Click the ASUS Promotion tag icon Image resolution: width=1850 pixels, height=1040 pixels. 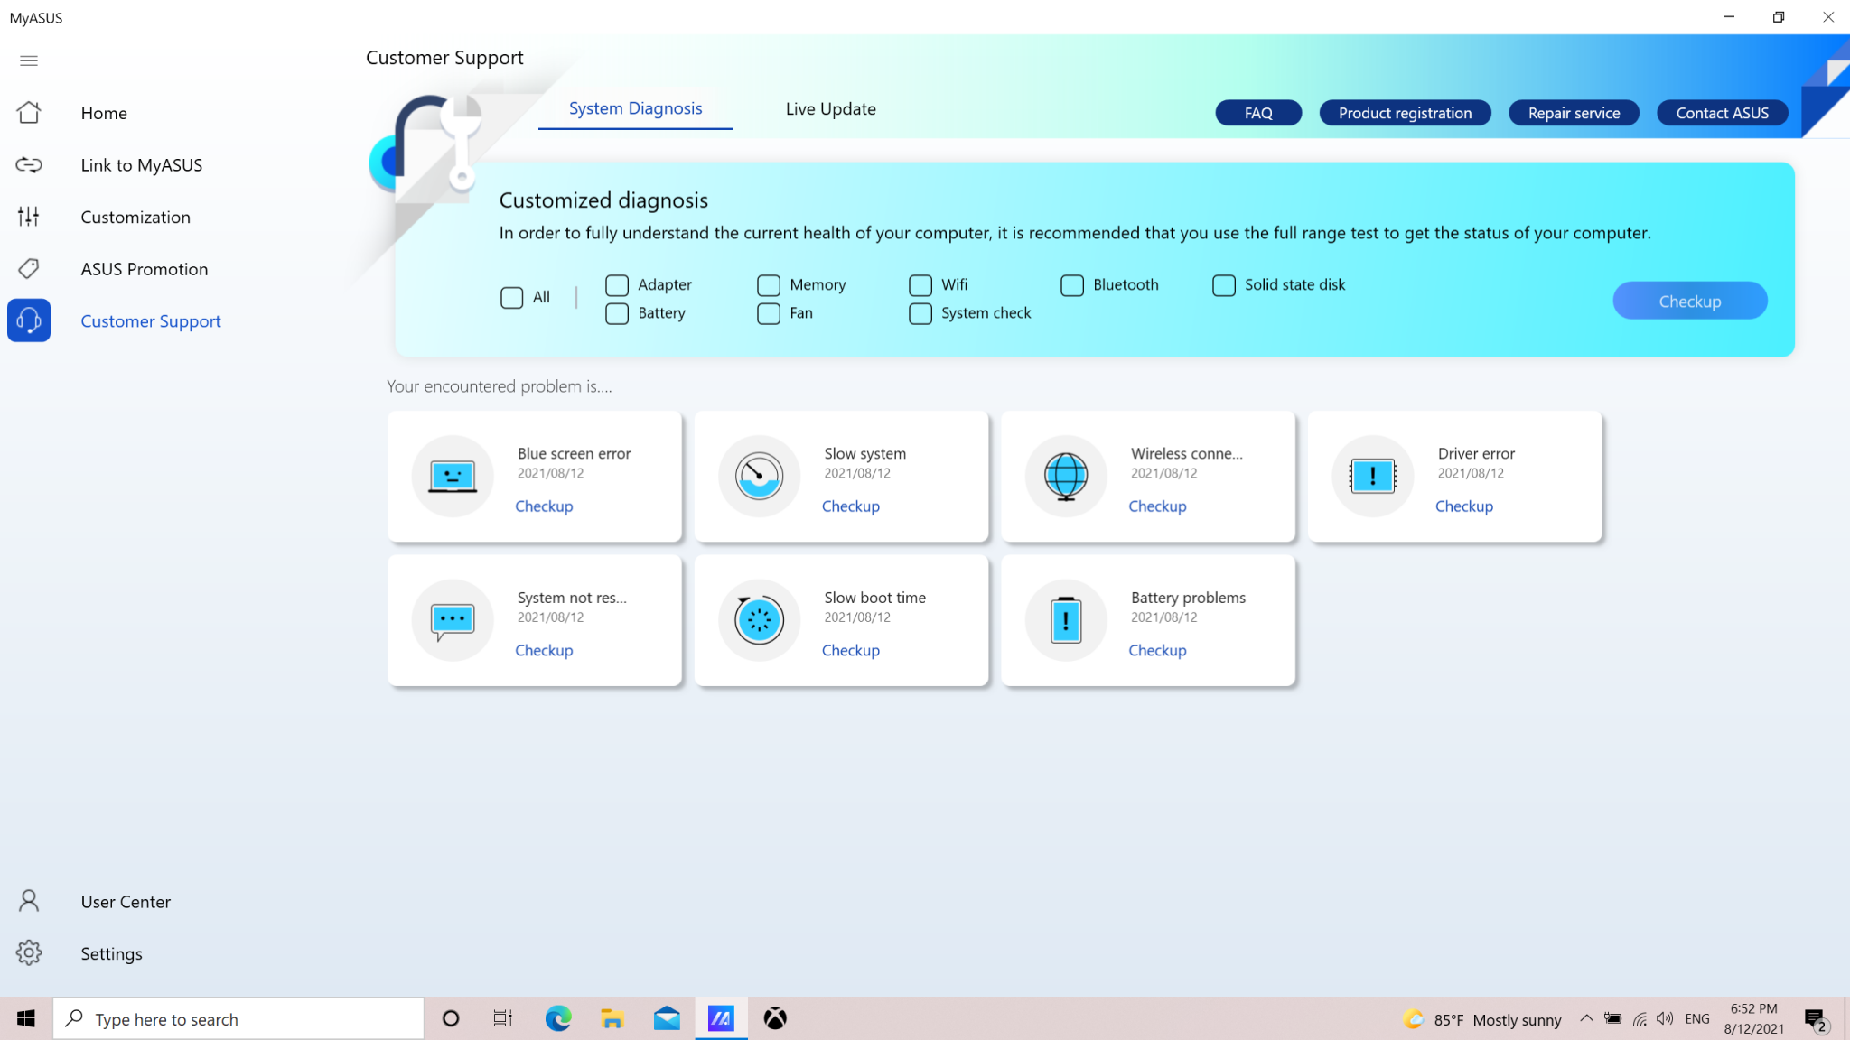point(29,268)
